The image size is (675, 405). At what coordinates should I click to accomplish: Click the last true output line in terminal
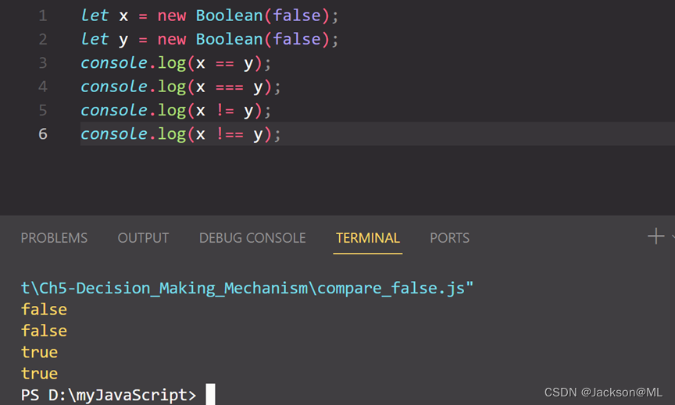pos(39,374)
